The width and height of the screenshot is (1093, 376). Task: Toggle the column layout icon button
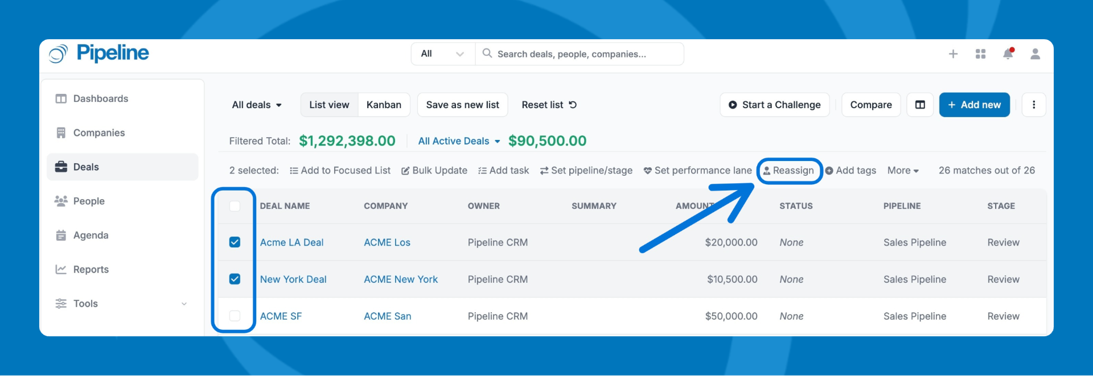pos(920,105)
